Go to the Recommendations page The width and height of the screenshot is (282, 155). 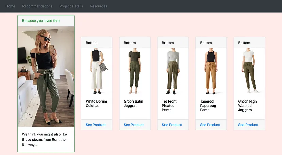37,6
